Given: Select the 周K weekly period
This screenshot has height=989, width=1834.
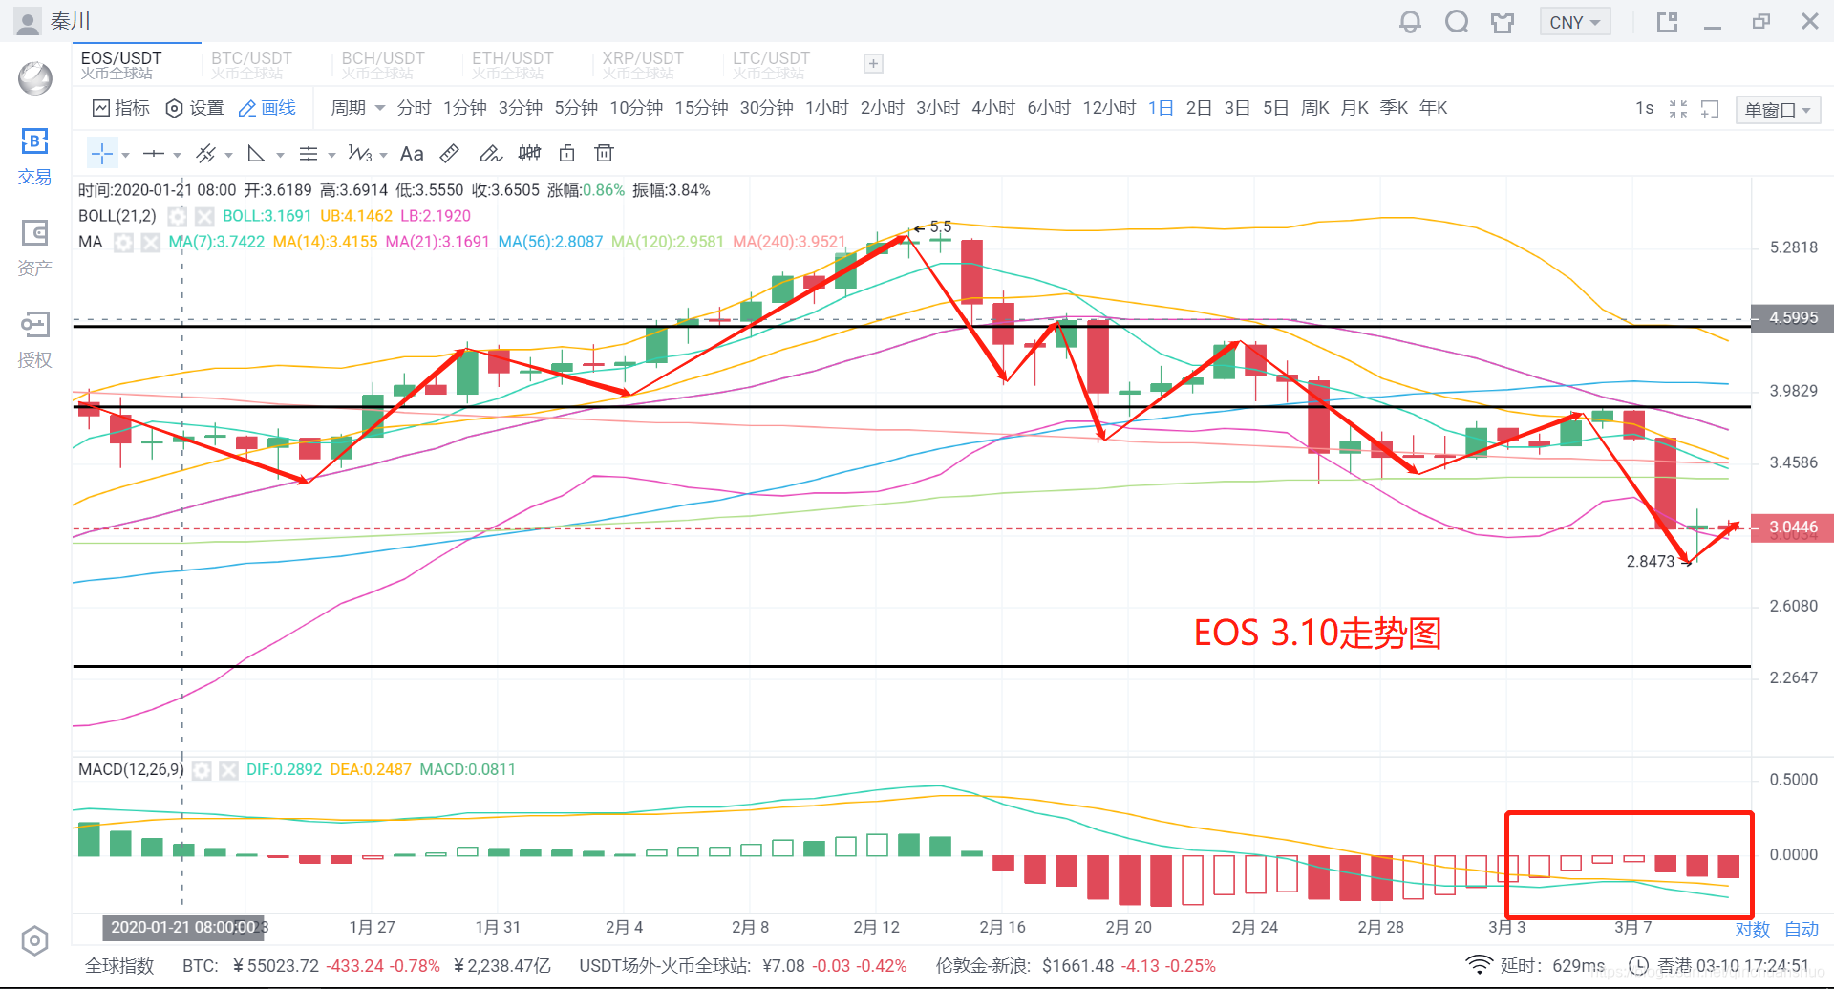Looking at the screenshot, I should [1315, 108].
